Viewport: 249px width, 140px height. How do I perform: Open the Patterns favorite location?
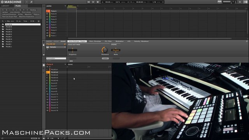[x=37, y=14]
